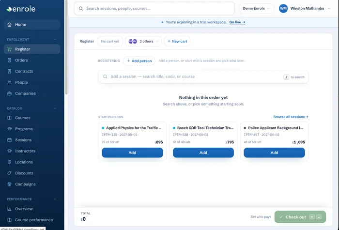The width and height of the screenshot is (339, 230).
Task: Focus the global search sessions, people, courses field
Action: 154,9
